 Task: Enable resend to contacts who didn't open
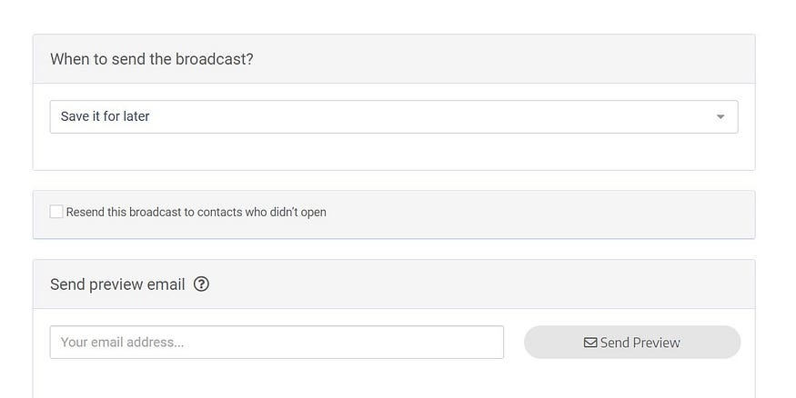pos(56,212)
